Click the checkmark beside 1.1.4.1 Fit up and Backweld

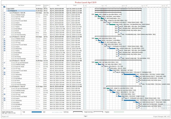[x=5, y=88]
